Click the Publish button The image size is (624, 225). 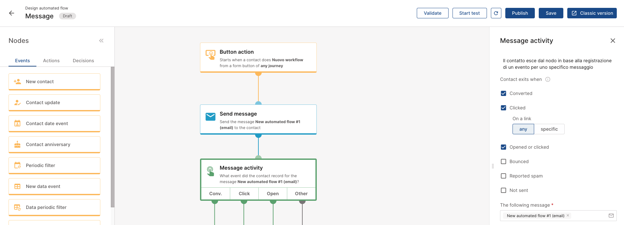pos(520,13)
